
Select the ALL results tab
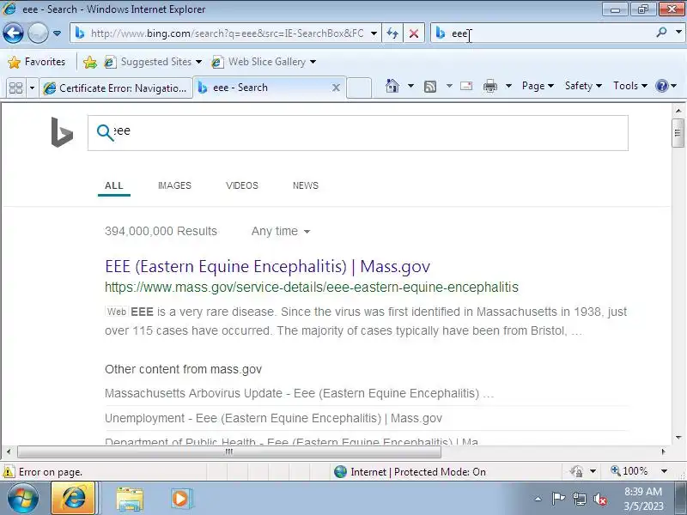(114, 185)
